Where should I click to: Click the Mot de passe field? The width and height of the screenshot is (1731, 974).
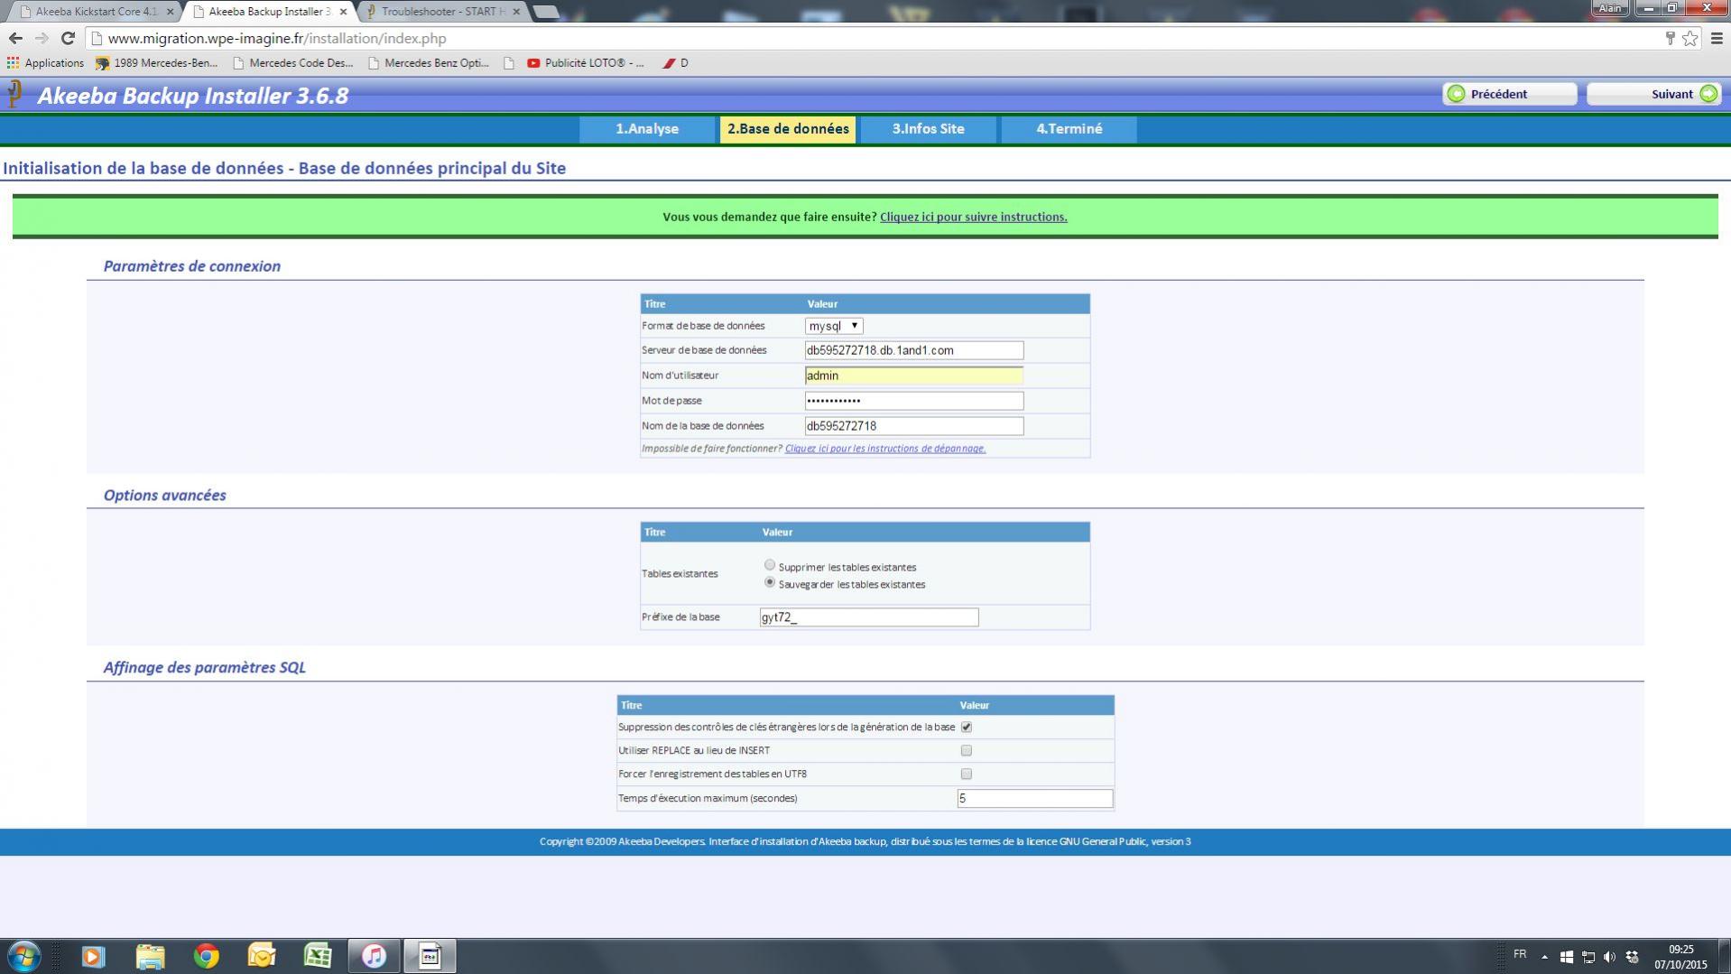(913, 401)
